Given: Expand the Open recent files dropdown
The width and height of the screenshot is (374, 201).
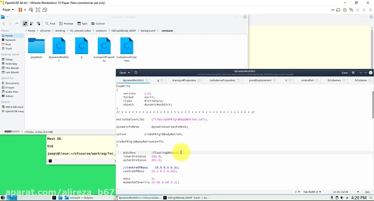Looking at the screenshot, I should pyautogui.click(x=128, y=73).
